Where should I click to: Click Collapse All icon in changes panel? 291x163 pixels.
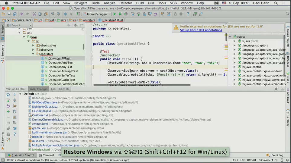[15, 100]
